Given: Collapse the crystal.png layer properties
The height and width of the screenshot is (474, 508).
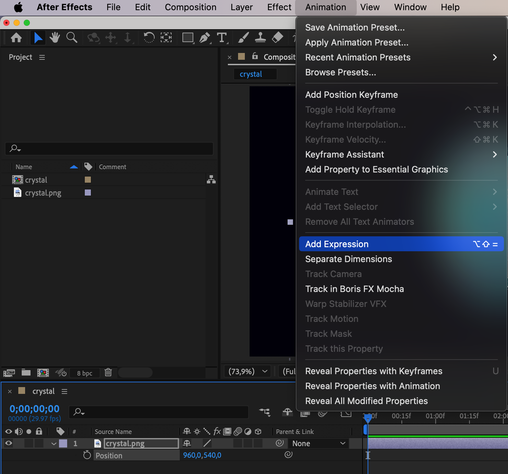Looking at the screenshot, I should [54, 443].
